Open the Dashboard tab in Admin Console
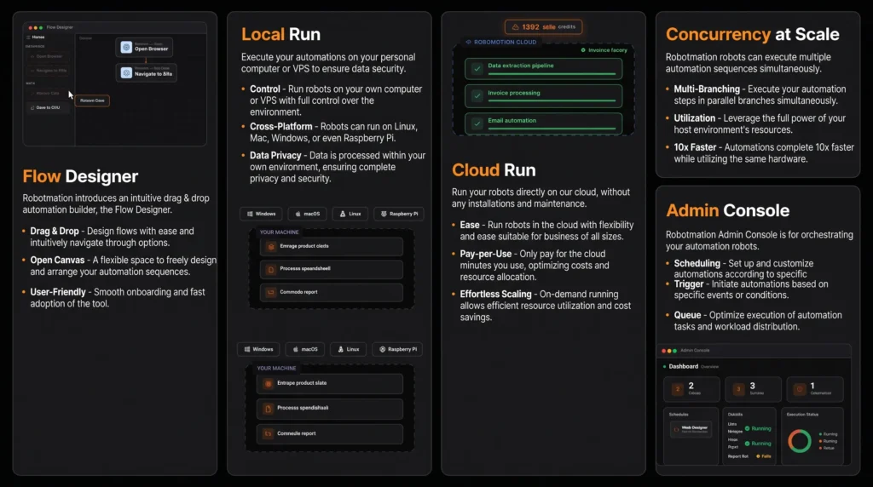Viewport: 873px width, 487px height. tap(683, 366)
